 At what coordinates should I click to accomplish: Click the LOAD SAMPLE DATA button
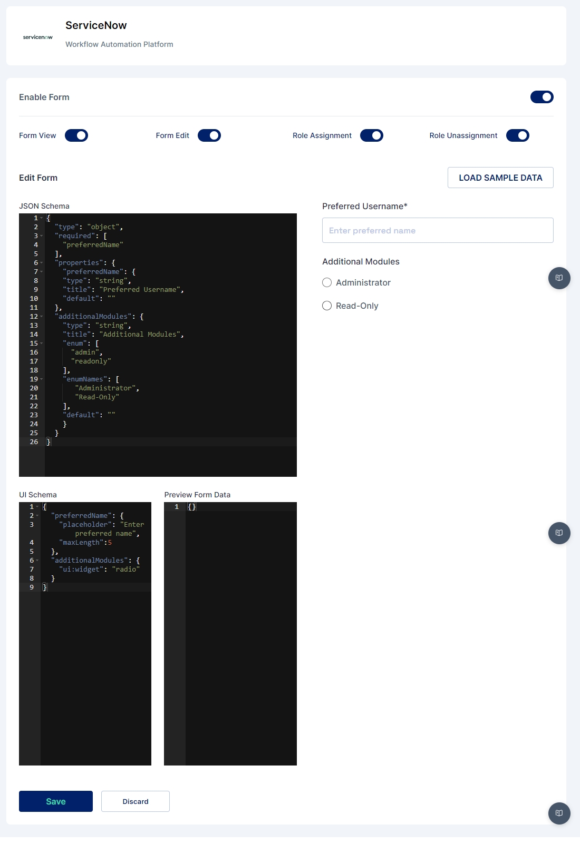click(x=500, y=178)
